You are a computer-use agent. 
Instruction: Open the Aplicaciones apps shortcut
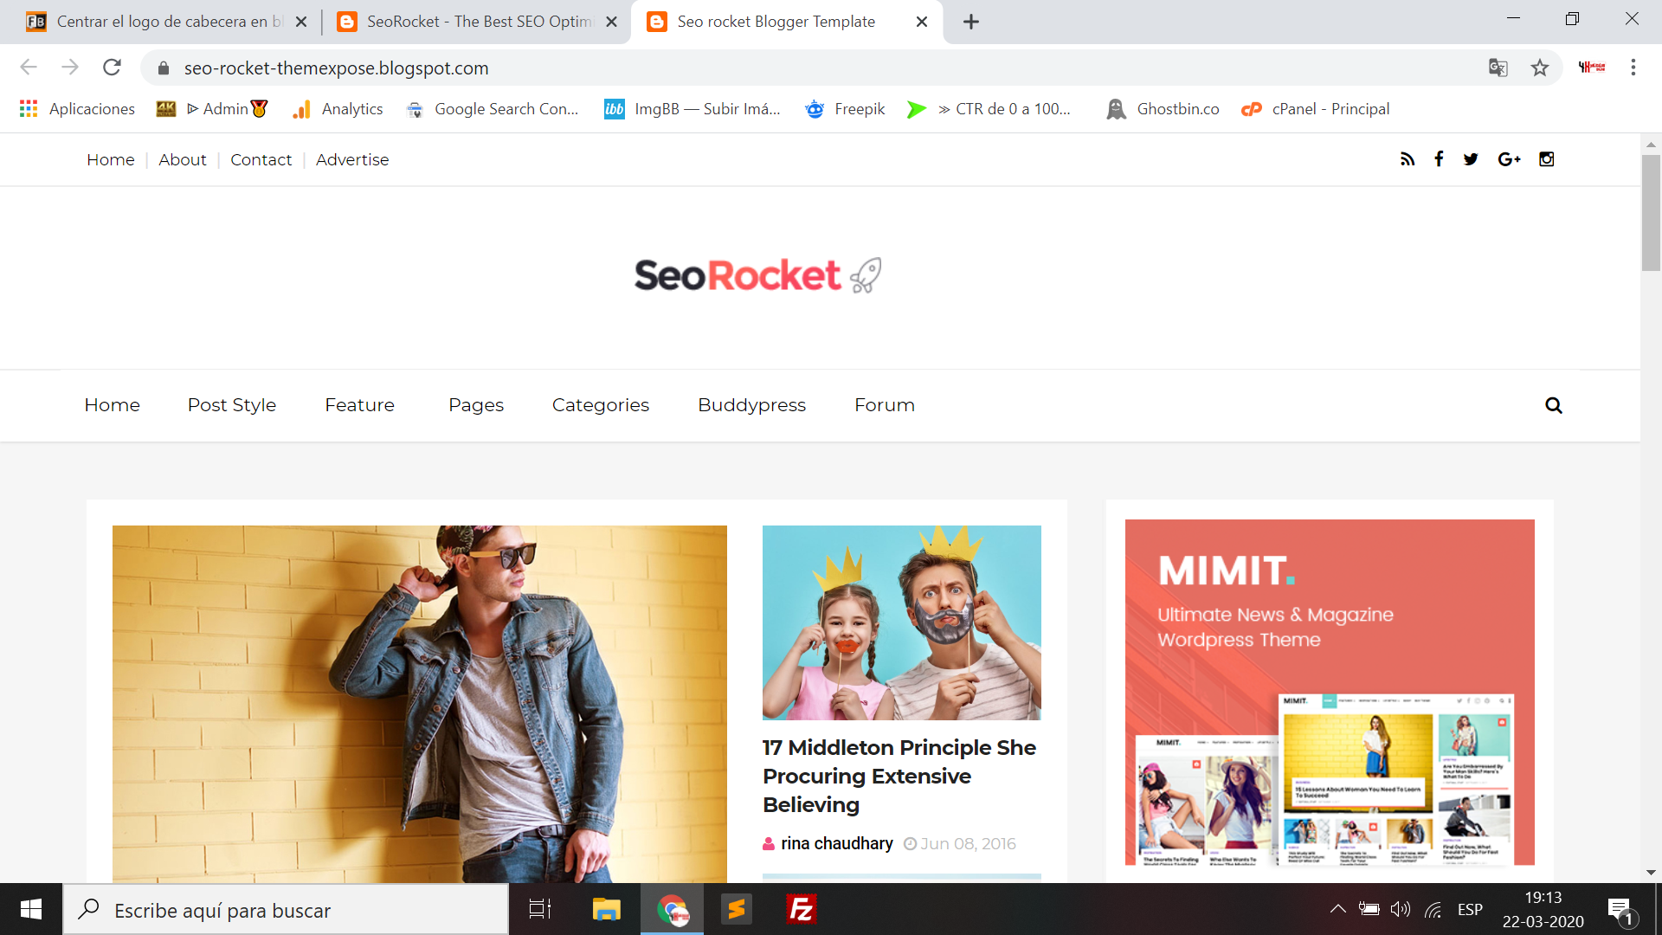77,109
